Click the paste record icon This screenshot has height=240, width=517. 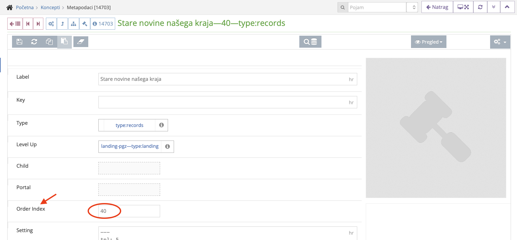point(64,42)
